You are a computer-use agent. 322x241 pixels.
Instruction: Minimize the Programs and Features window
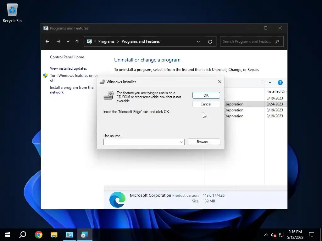coord(252,28)
